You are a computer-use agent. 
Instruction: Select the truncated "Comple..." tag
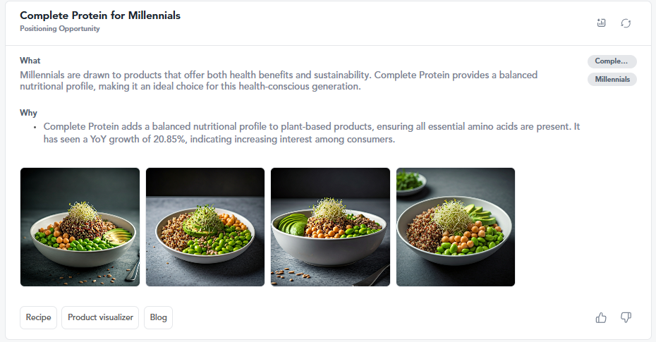pyautogui.click(x=612, y=61)
